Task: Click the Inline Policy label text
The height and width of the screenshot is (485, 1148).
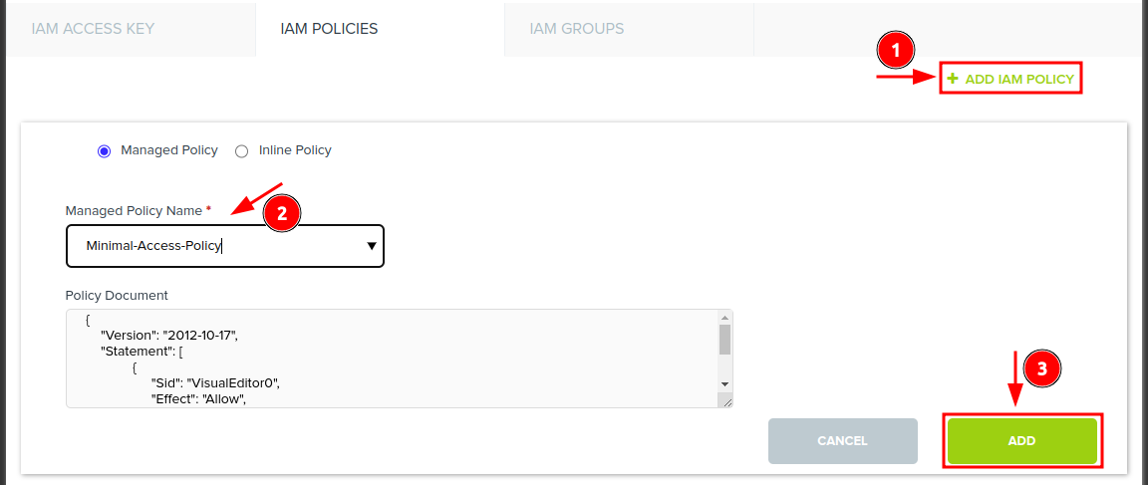Action: pos(295,150)
